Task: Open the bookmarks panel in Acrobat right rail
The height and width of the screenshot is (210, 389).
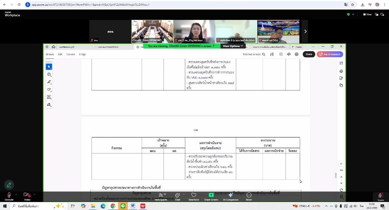Action: click(341, 78)
